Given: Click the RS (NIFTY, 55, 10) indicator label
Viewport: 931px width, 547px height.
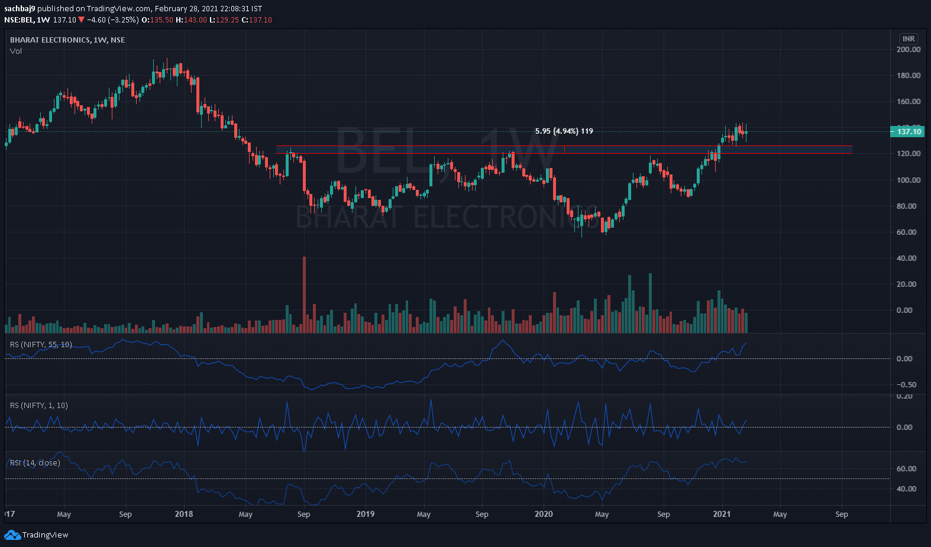Looking at the screenshot, I should click(41, 344).
